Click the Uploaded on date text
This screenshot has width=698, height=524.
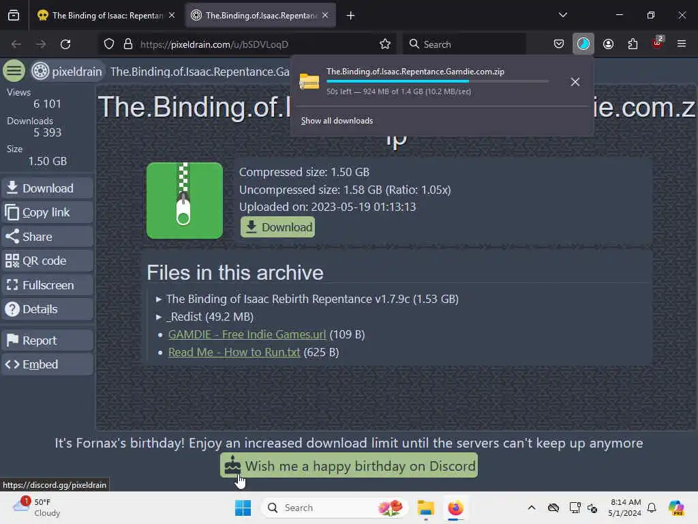tap(328, 207)
